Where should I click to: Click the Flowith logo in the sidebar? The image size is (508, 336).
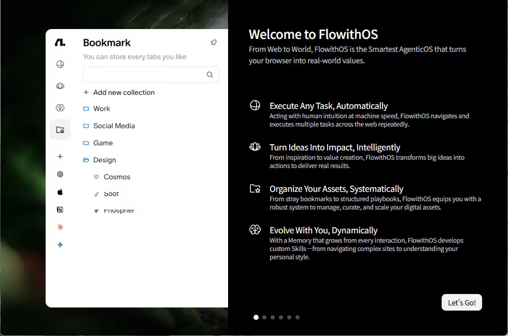(60, 43)
